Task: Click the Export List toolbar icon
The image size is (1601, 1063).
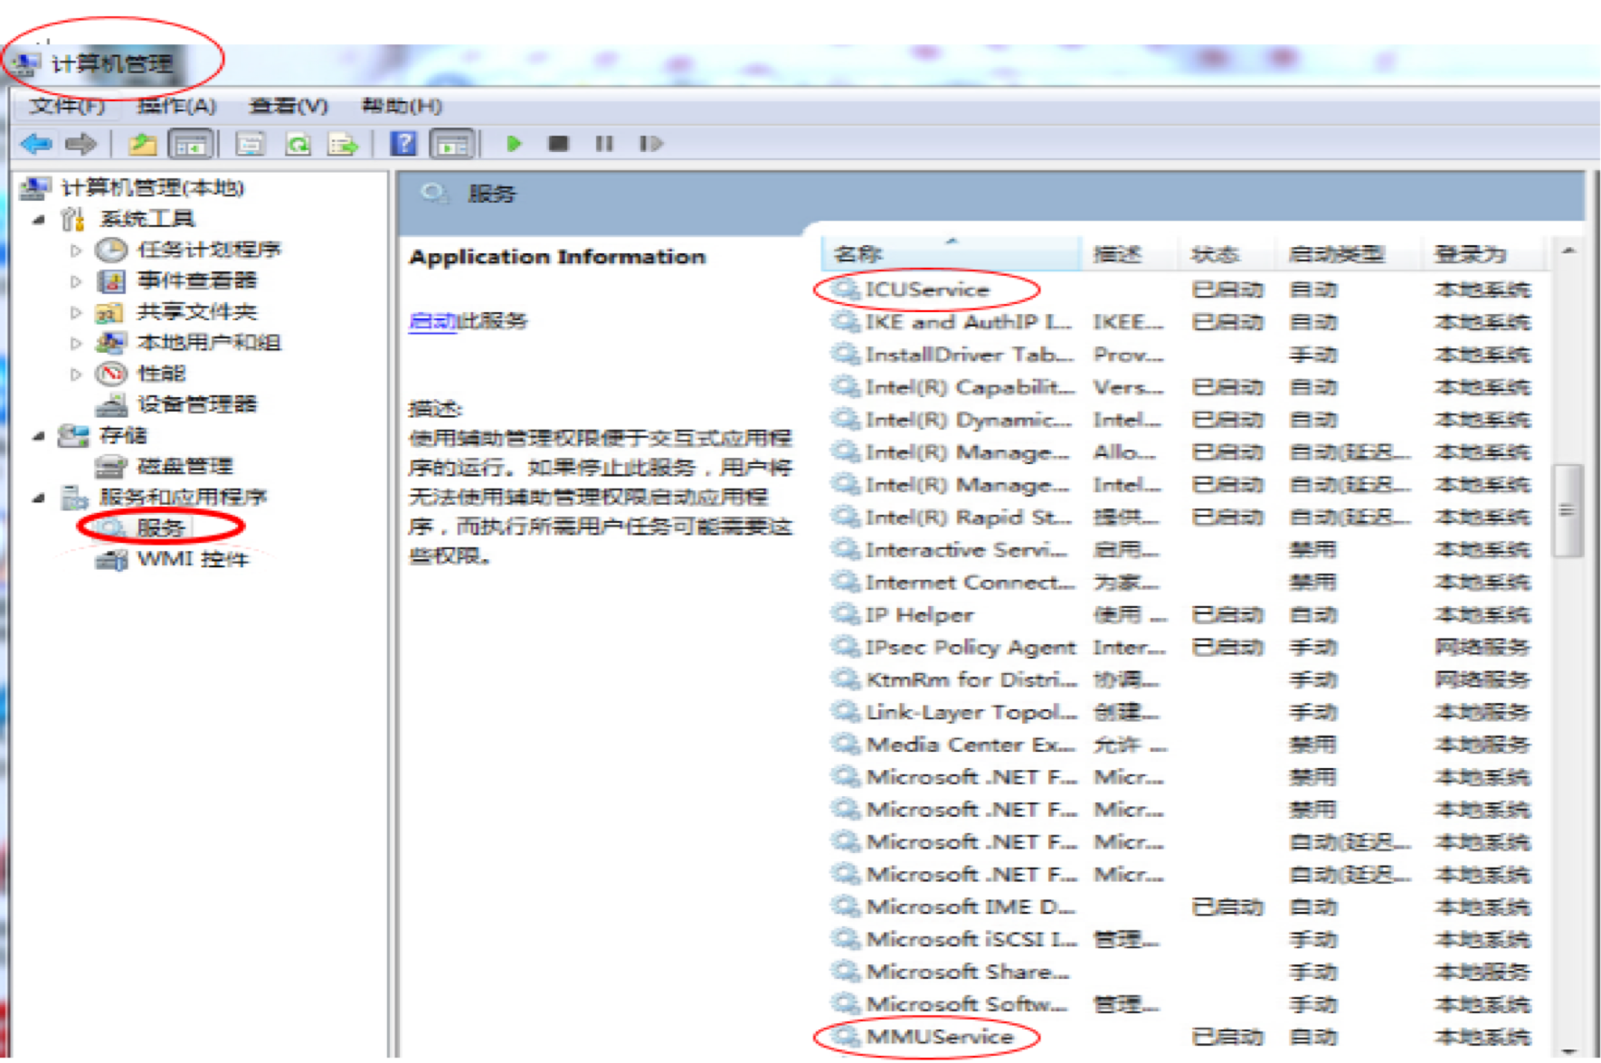Action: pyautogui.click(x=343, y=143)
